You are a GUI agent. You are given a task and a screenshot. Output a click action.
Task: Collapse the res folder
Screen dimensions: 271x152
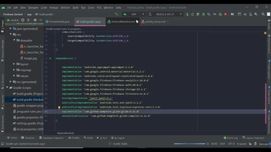pos(11,34)
